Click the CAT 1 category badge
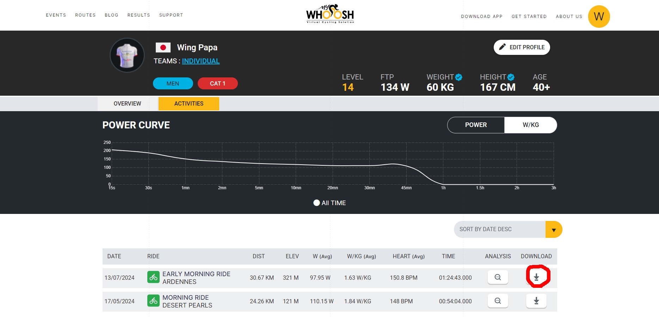 [217, 83]
